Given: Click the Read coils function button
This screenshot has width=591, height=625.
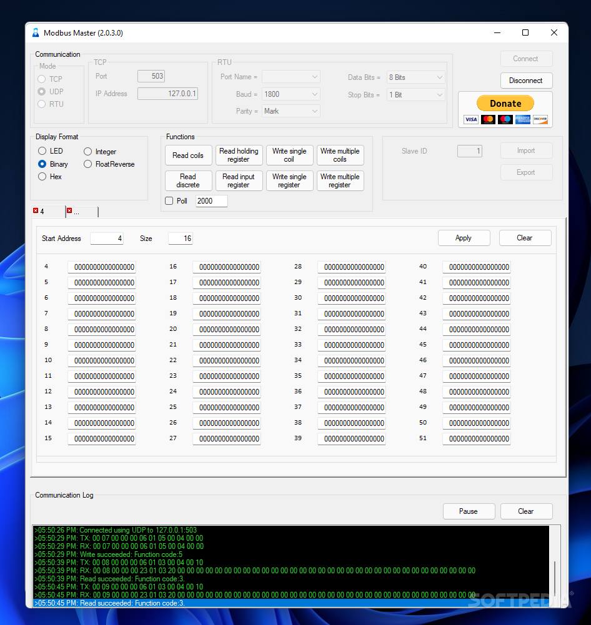Looking at the screenshot, I should coord(188,155).
